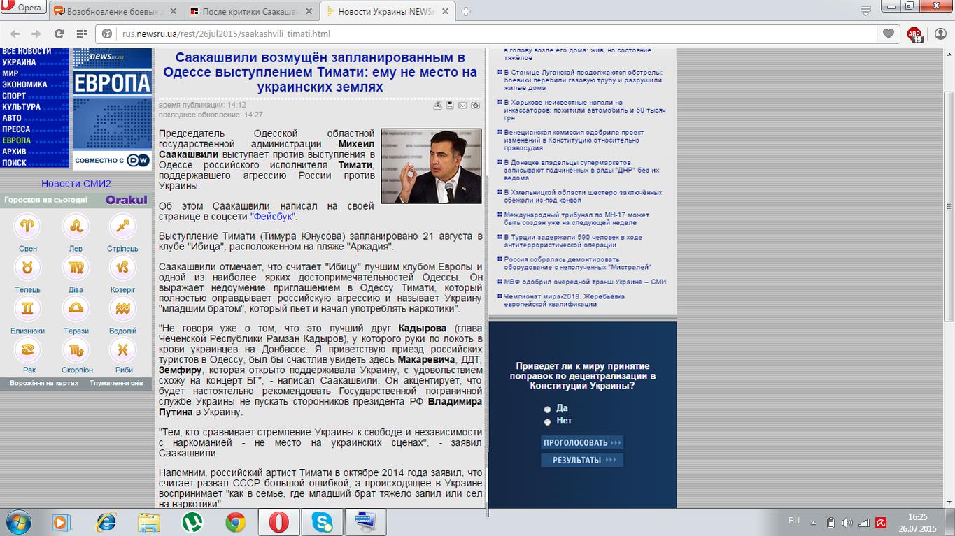Expand hidden system tray icons
955x536 pixels.
click(813, 522)
